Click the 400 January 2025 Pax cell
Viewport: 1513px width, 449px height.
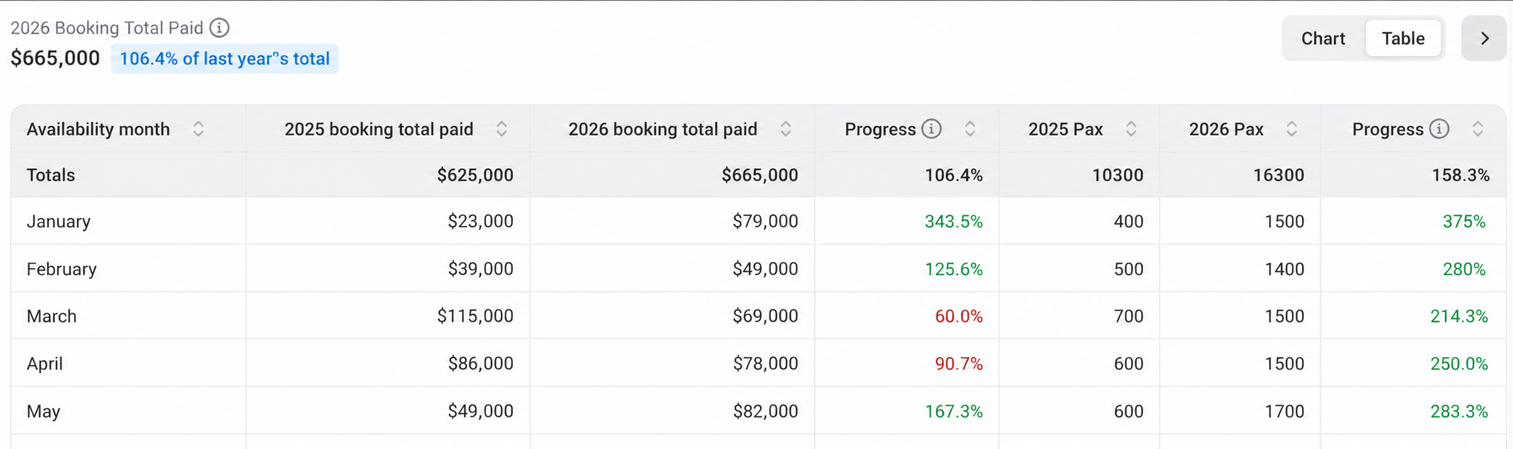pos(1128,221)
